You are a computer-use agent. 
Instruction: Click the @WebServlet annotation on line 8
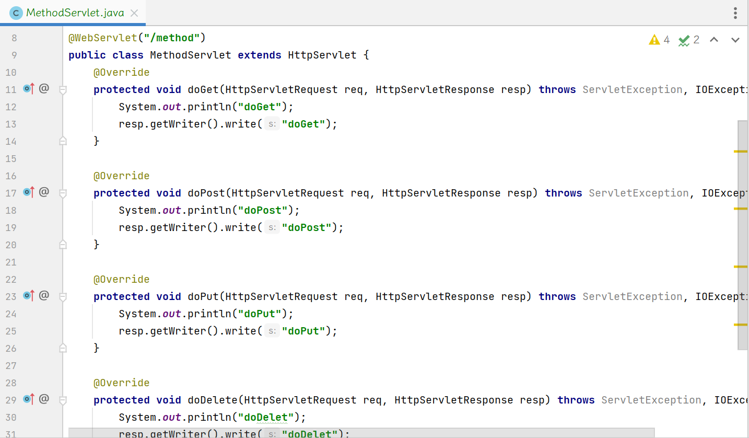(103, 38)
